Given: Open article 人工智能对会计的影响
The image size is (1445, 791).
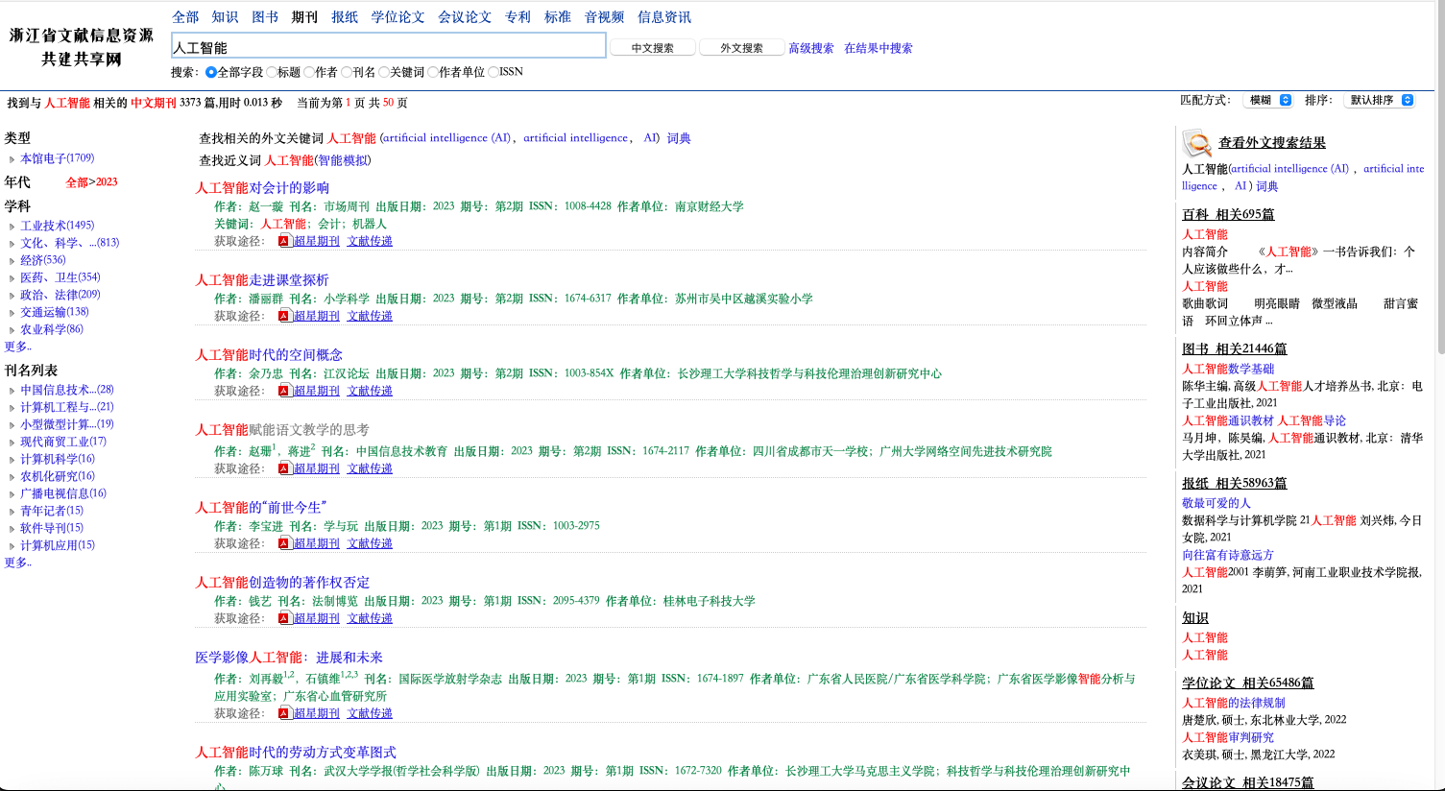Looking at the screenshot, I should (x=262, y=187).
